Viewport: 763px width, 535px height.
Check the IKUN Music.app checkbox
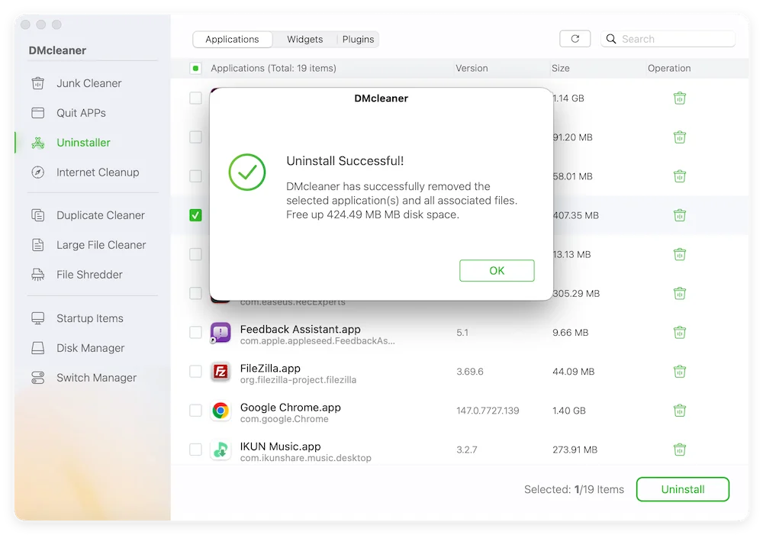point(195,450)
